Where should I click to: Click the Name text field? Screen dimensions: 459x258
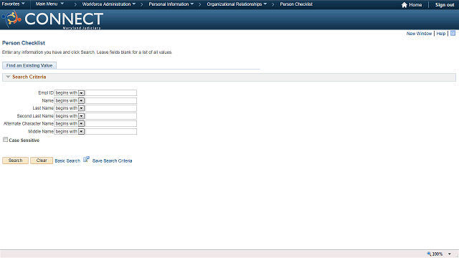pyautogui.click(x=111, y=100)
